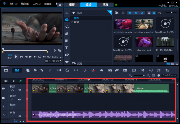Switch to the 捕获 workspace tab
Screen dimensions: 180x124
click(71, 5)
